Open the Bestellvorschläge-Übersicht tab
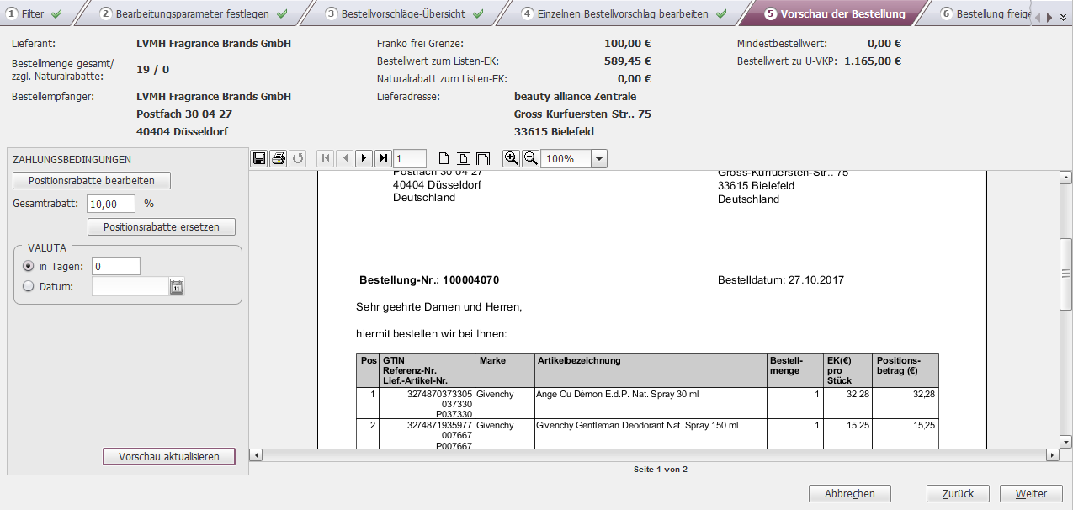This screenshot has height=510, width=1073. (x=406, y=13)
